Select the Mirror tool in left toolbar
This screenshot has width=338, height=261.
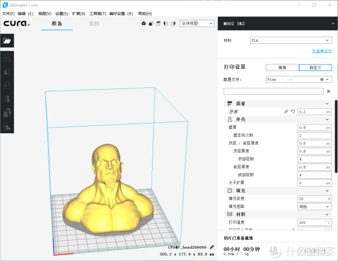tap(7, 99)
